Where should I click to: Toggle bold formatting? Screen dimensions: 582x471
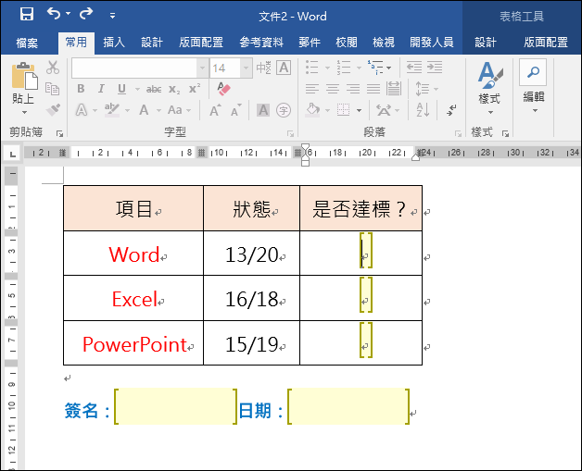point(81,89)
